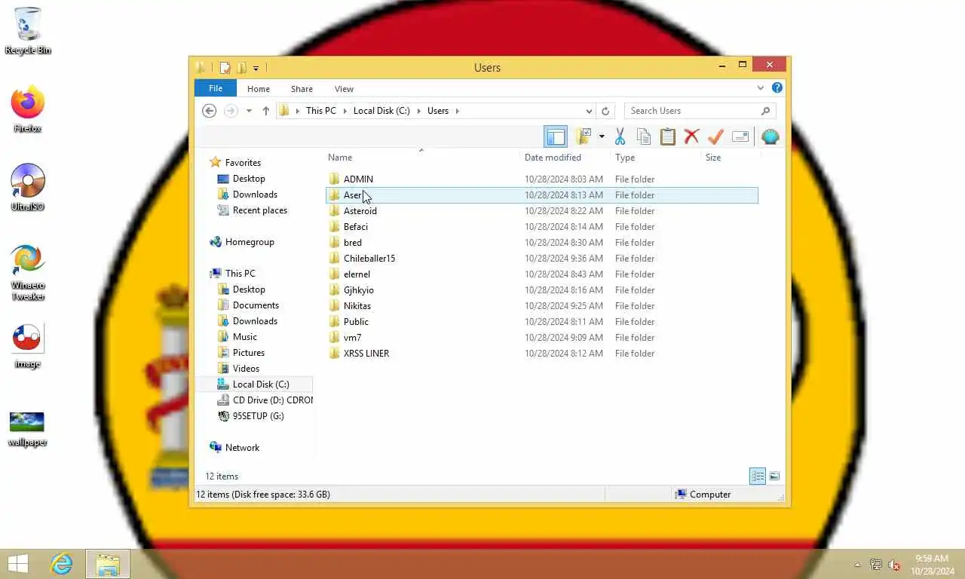
Task: Click the orange checkmark Properties icon
Action: (x=715, y=136)
